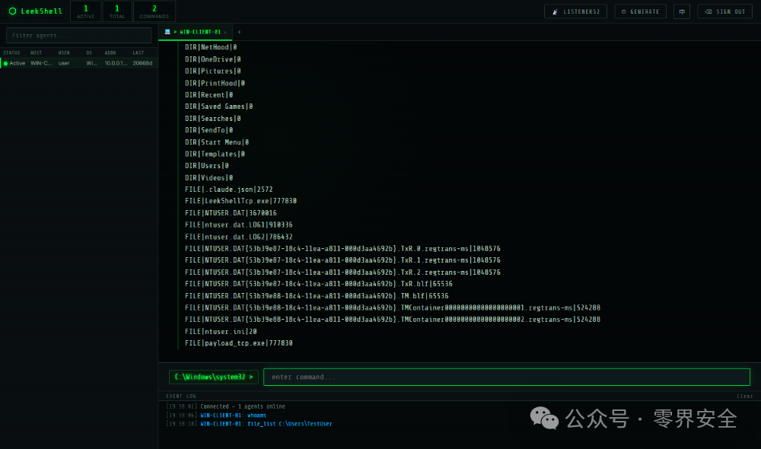Click the Generate payload button
The height and width of the screenshot is (449, 761).
click(x=640, y=11)
